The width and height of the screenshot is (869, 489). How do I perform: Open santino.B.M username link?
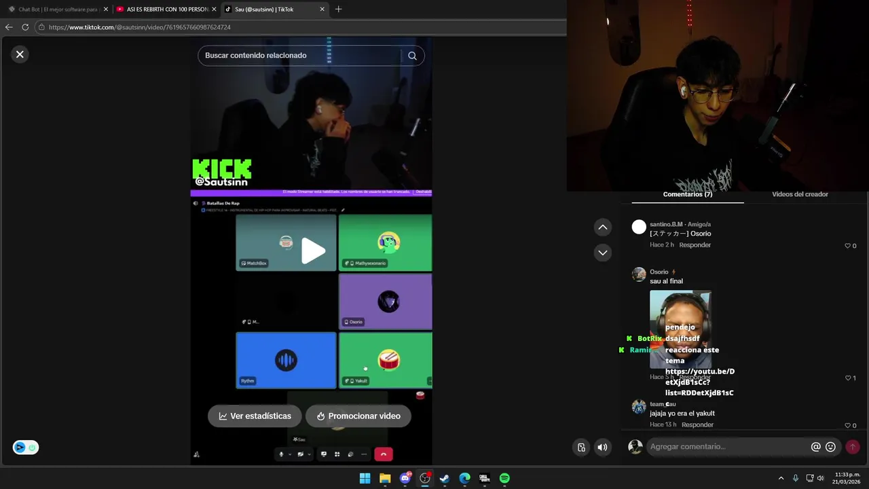[x=666, y=224]
